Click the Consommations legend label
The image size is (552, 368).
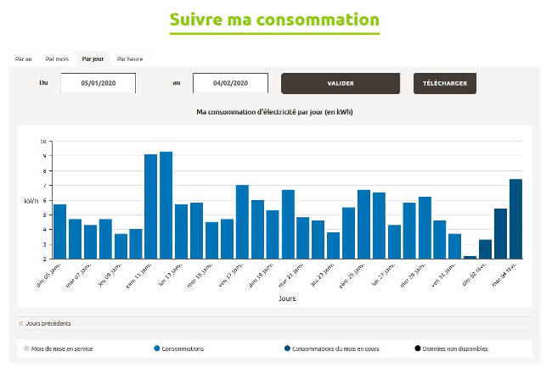point(183,348)
